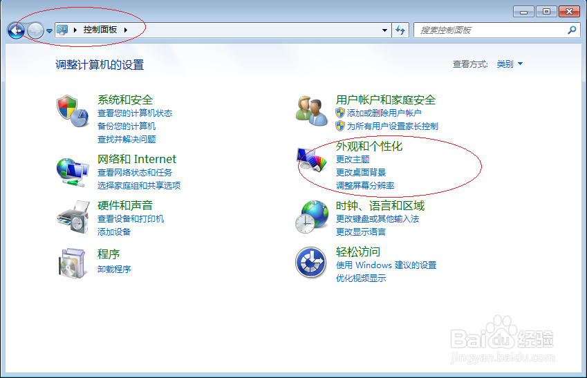Click 卸载程序 link

click(114, 269)
